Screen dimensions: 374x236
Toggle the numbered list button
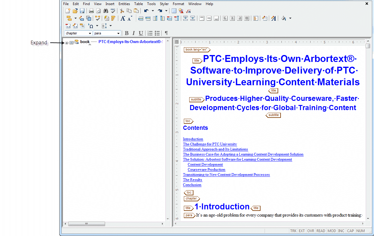click(x=150, y=33)
